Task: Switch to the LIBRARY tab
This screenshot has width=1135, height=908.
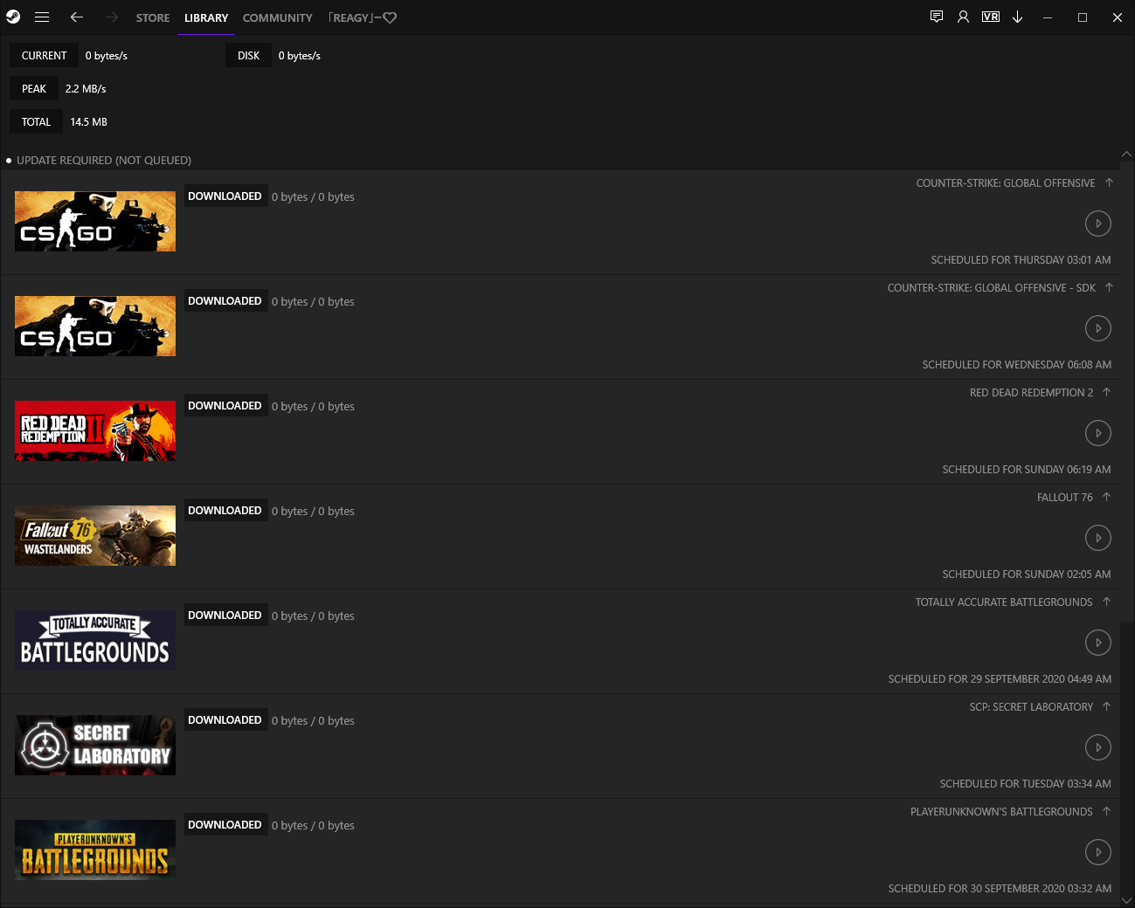Action: (206, 17)
